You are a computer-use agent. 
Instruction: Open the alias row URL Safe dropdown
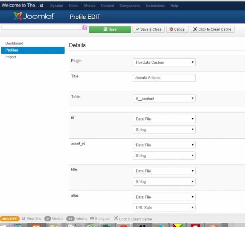point(164,207)
